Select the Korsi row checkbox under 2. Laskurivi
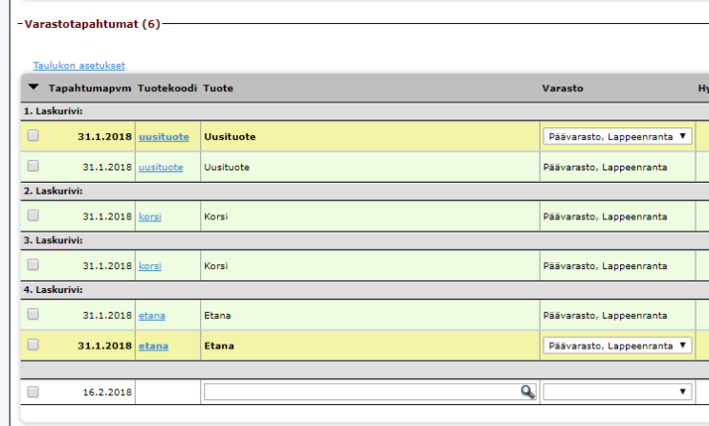This screenshot has width=709, height=426. click(x=33, y=216)
